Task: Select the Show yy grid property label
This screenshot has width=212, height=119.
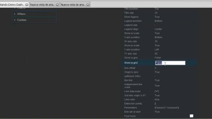Action: 131,63
